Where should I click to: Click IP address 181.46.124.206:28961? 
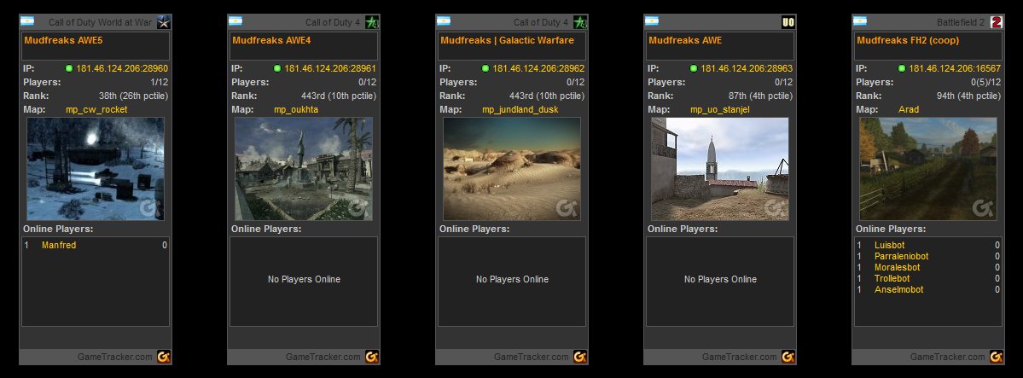(x=330, y=68)
